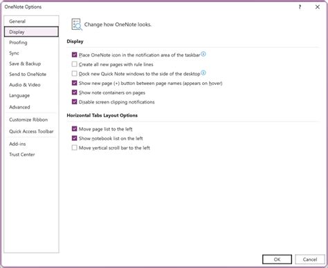The image size is (328, 268).
Task: Go to Quick Access Toolbar settings
Action: tap(31, 131)
